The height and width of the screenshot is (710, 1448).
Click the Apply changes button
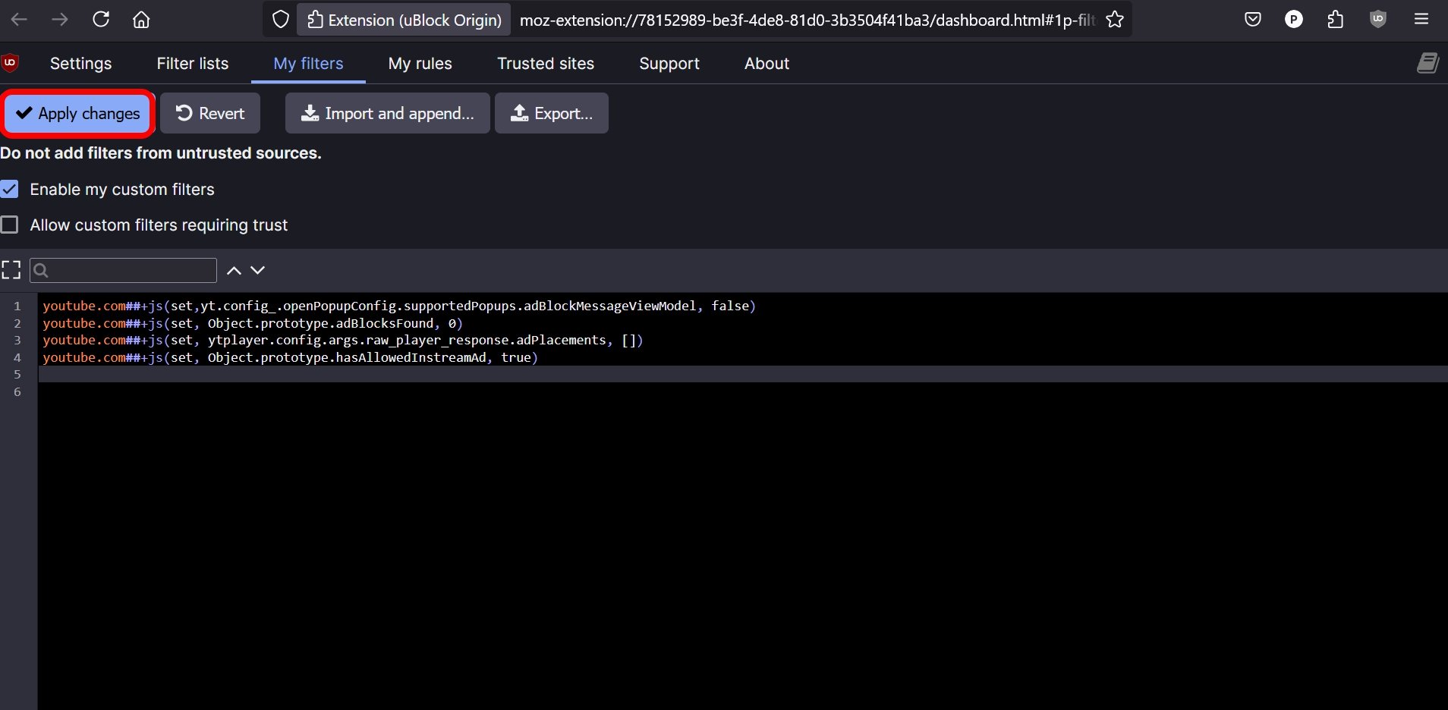coord(78,113)
